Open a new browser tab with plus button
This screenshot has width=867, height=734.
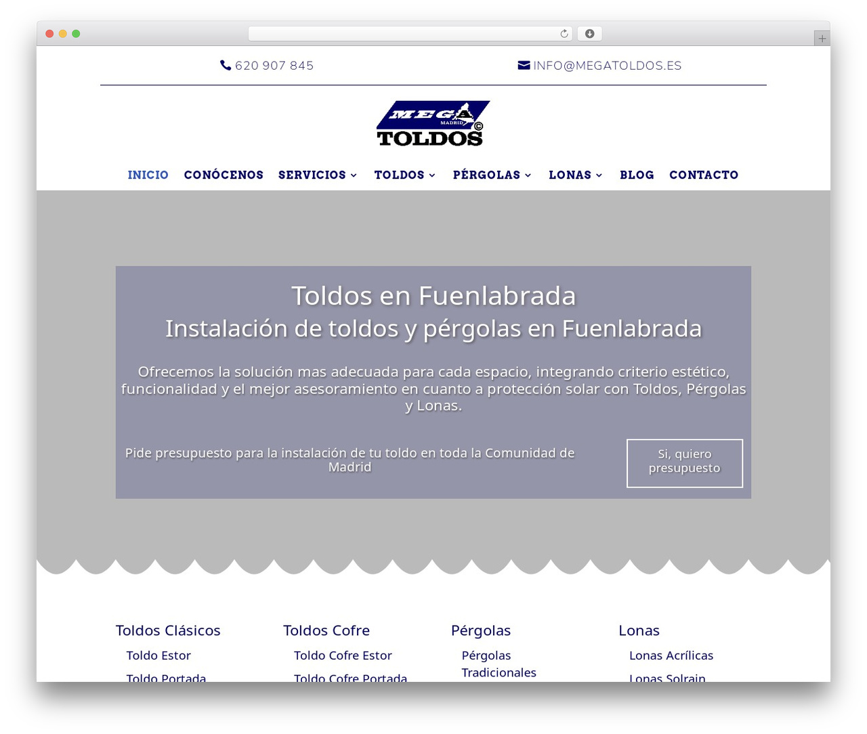tap(822, 39)
